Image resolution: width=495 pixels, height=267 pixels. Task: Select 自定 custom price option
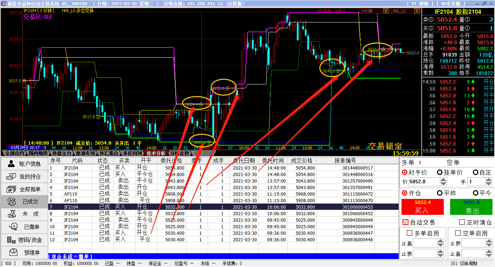[482, 172]
